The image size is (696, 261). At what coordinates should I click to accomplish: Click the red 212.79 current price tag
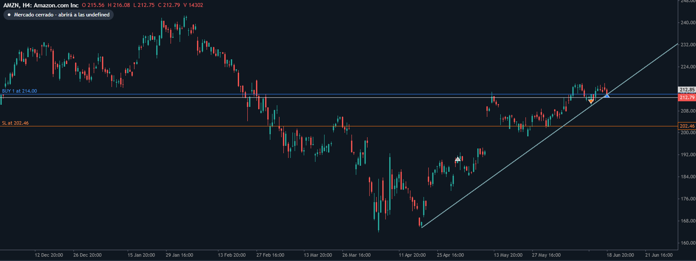click(687, 97)
